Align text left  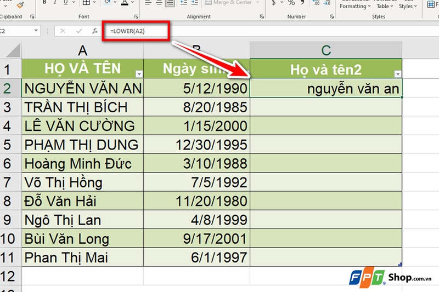click(x=148, y=3)
